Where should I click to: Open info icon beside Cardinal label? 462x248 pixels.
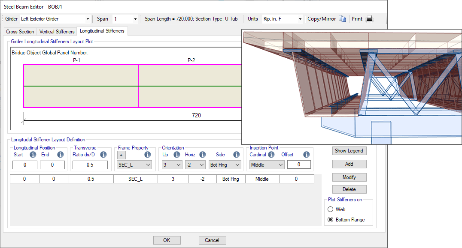point(271,155)
